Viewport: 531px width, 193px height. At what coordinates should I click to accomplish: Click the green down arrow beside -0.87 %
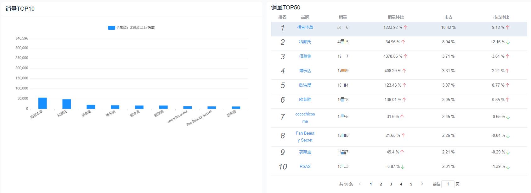click(403, 167)
